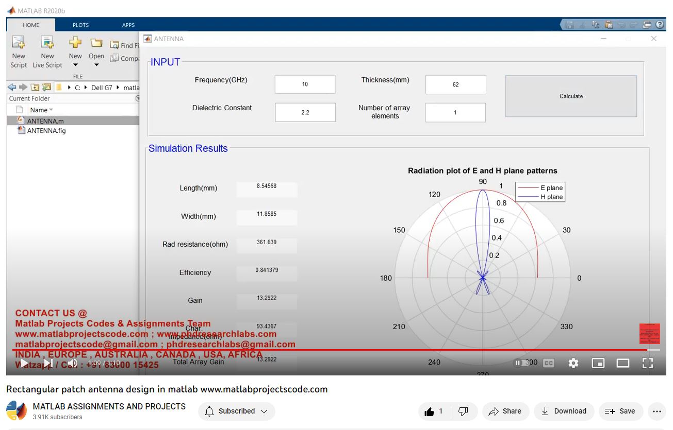
Task: Toggle the autoplay switch in player
Action: point(521,363)
